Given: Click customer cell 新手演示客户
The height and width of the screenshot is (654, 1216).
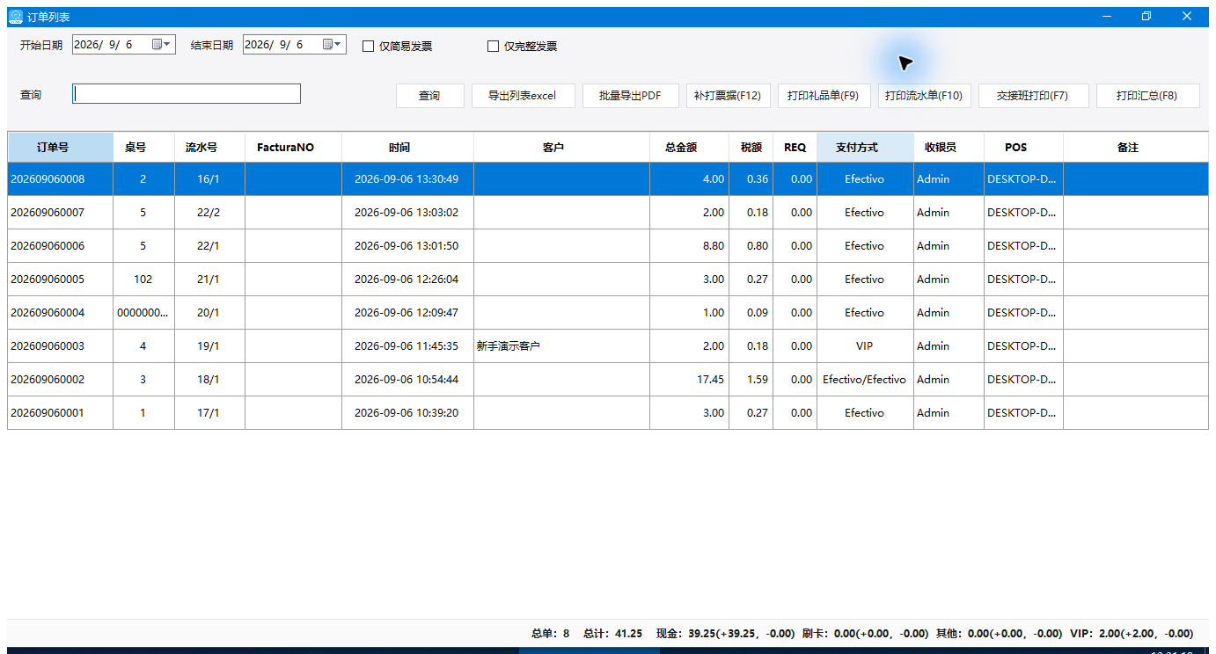Looking at the screenshot, I should point(562,345).
